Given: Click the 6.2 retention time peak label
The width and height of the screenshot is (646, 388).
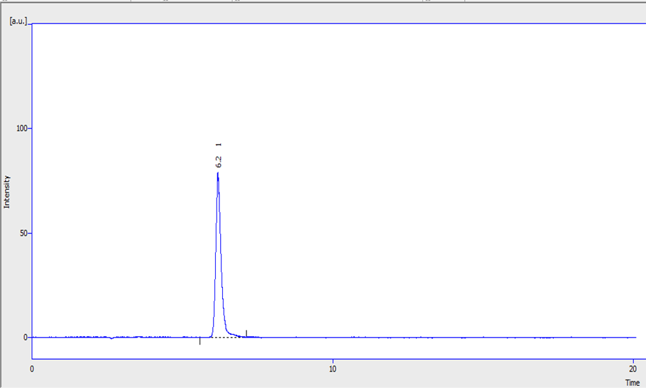Looking at the screenshot, I should coord(219,162).
